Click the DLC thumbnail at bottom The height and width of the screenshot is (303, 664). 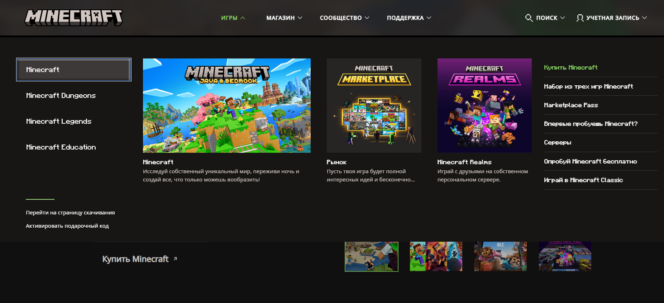point(500,256)
